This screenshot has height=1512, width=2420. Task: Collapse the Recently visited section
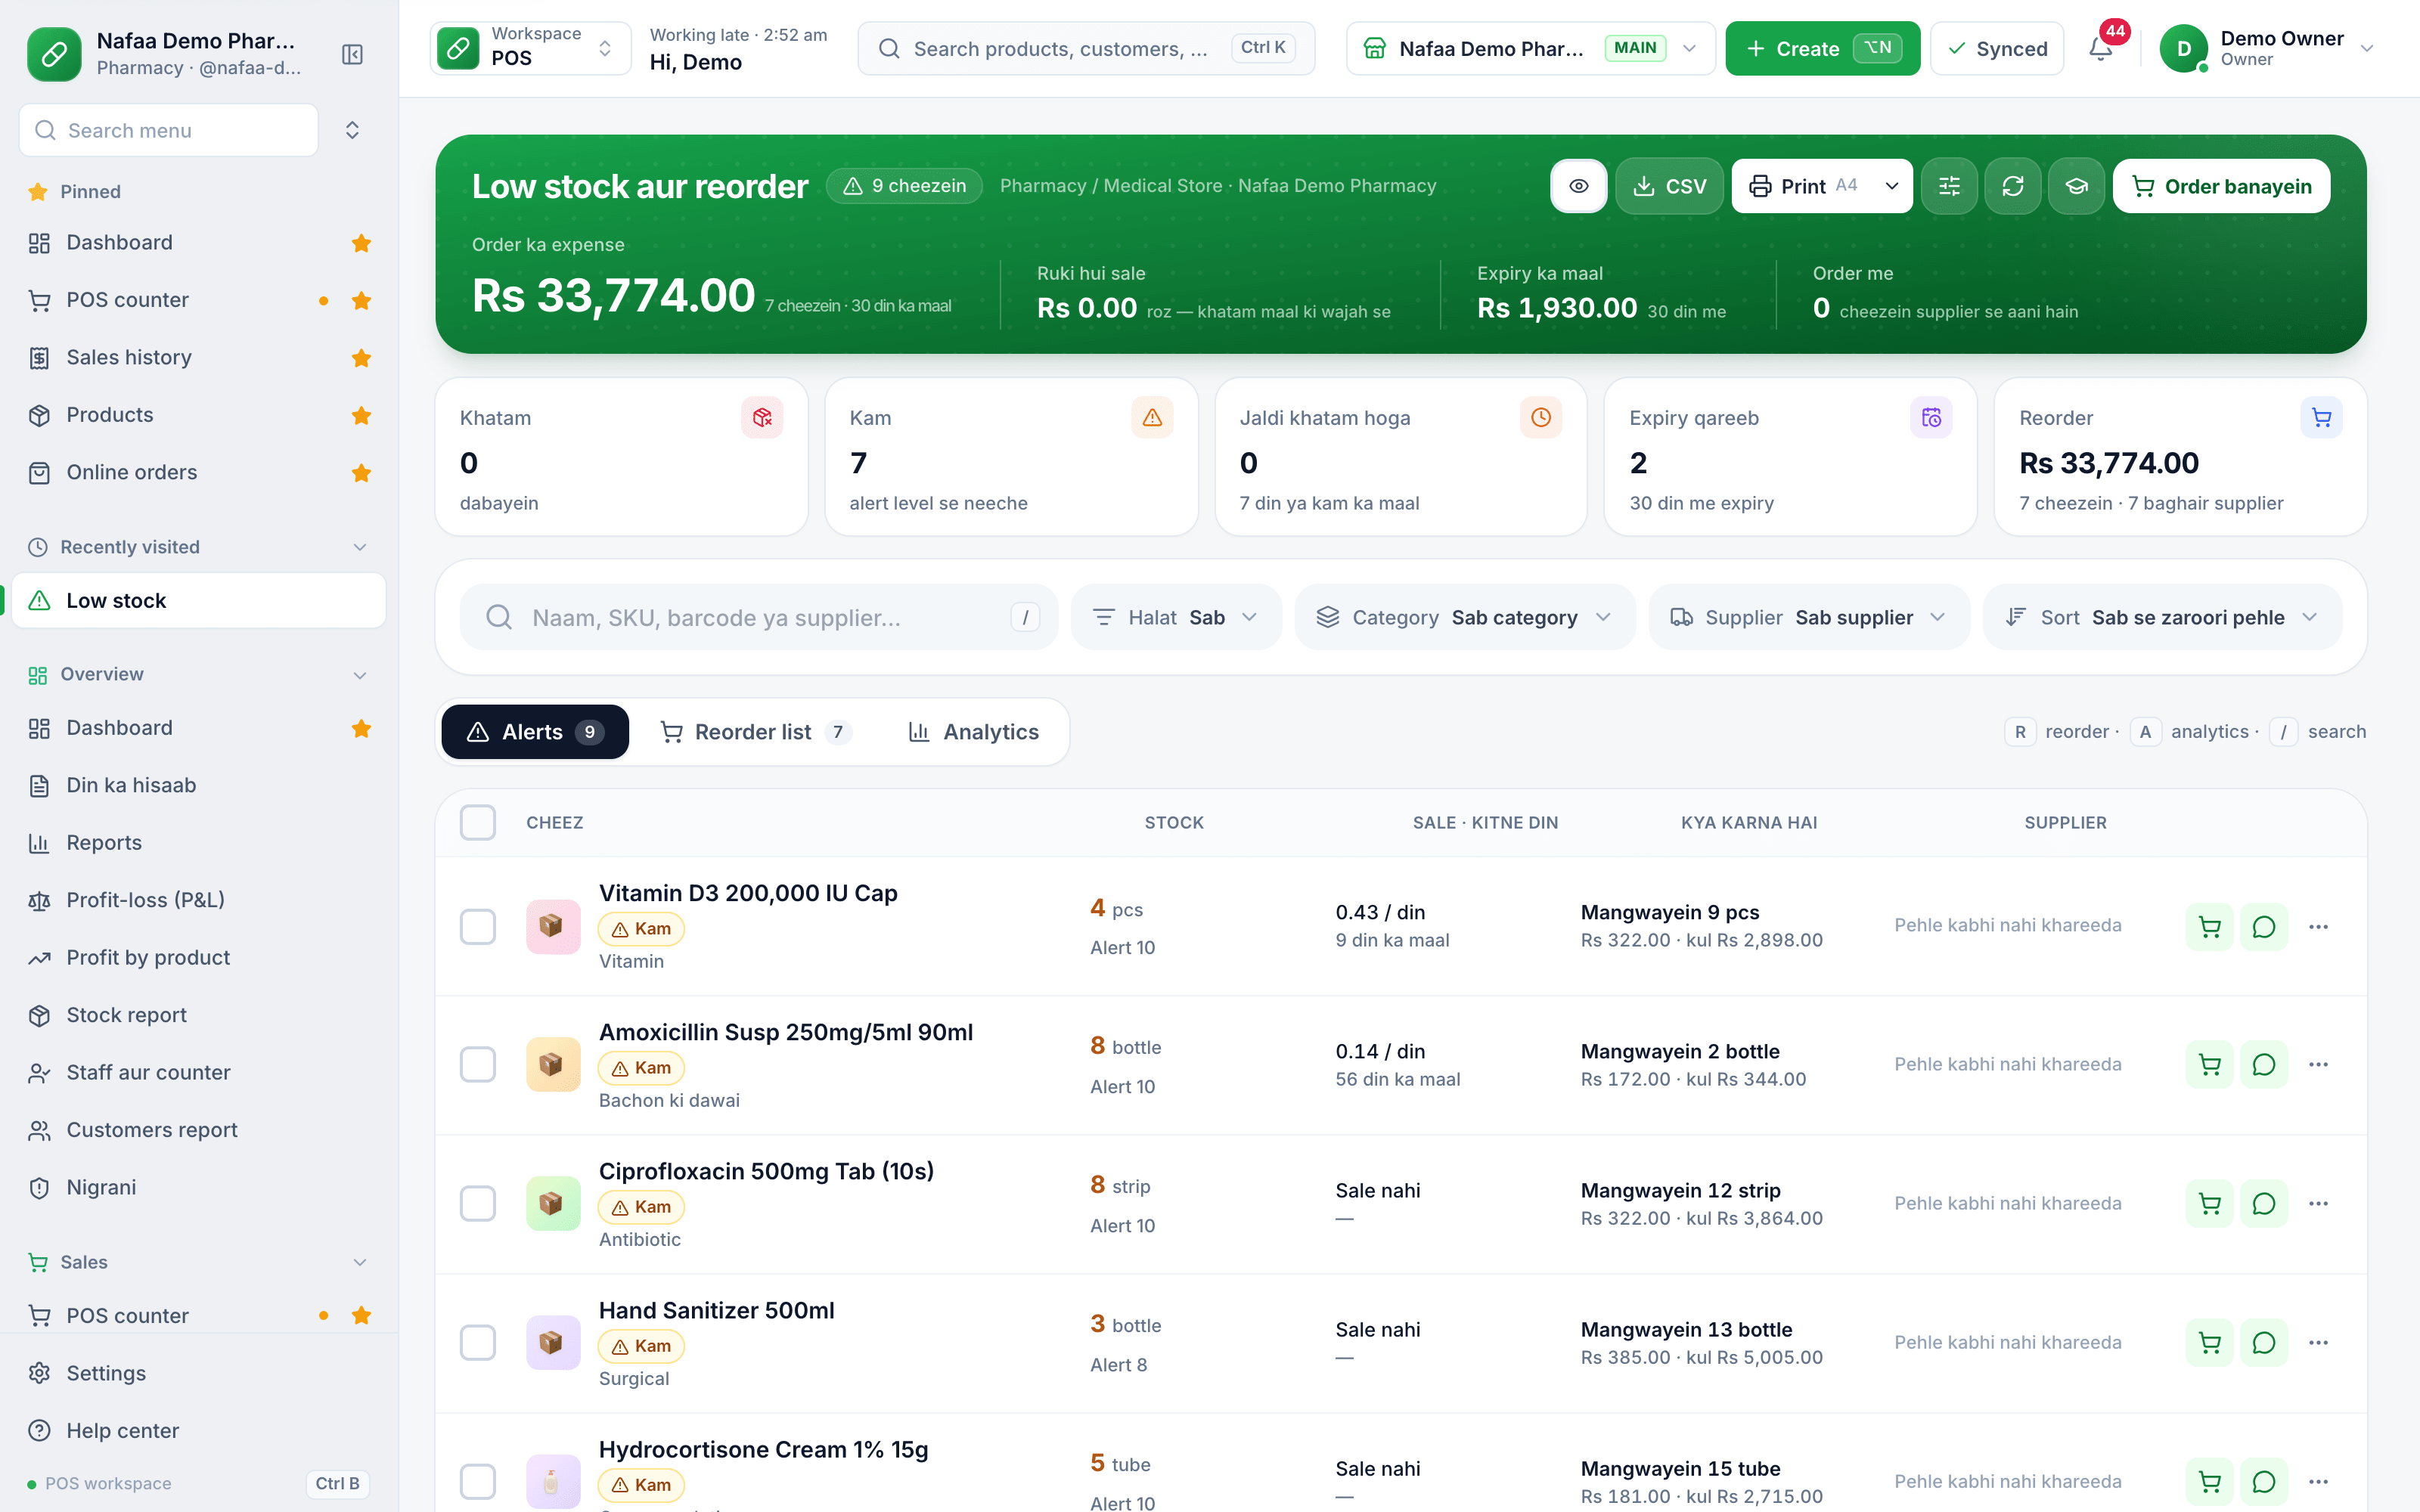click(x=360, y=547)
